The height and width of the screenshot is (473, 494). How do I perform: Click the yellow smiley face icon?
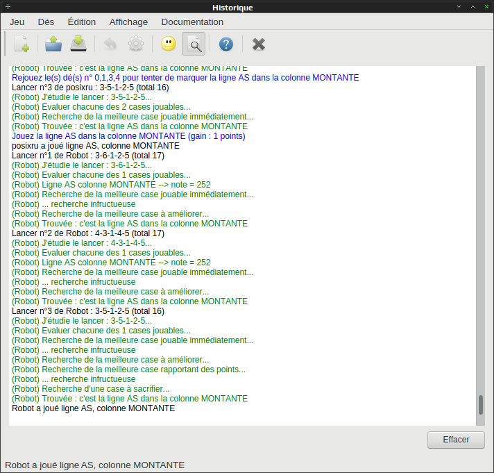click(x=169, y=44)
